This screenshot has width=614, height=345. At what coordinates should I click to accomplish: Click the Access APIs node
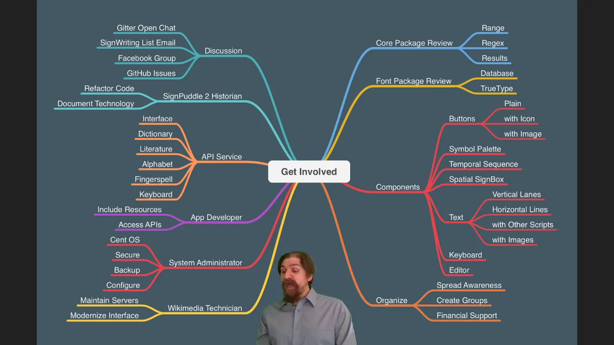coord(140,225)
